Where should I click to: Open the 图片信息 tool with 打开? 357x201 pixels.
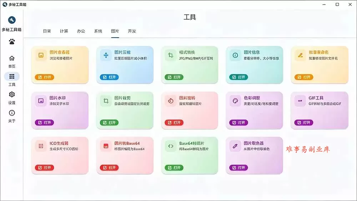(238, 77)
